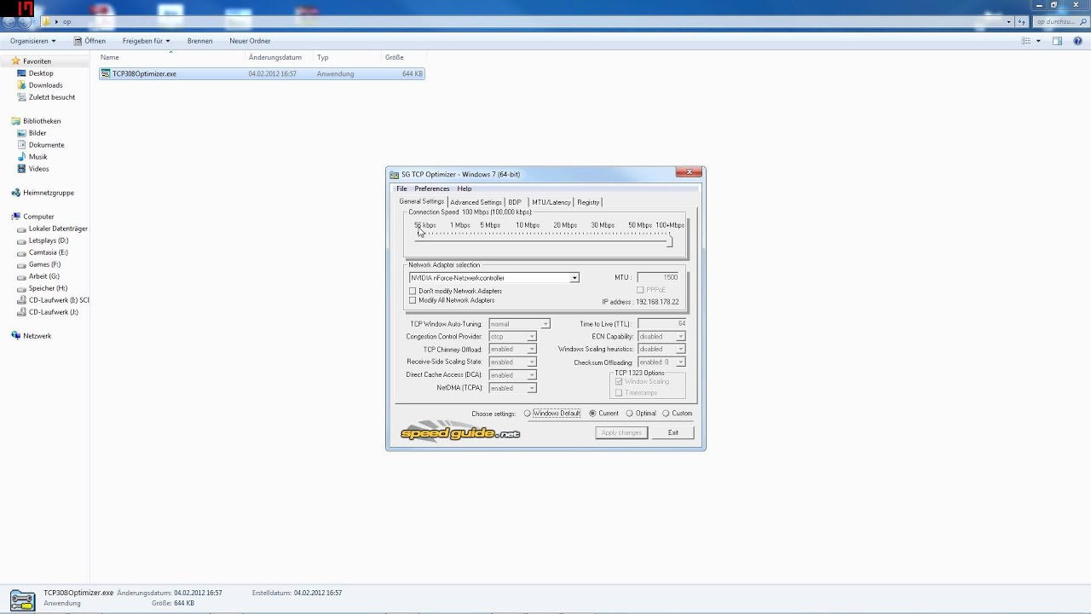Viewport: 1091px width, 614px height.
Task: Open Downloads folder icon in sidebar
Action: pos(21,85)
